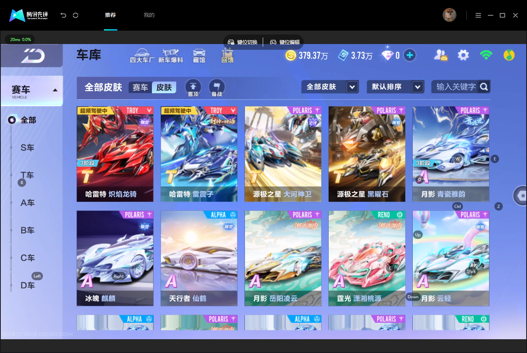The height and width of the screenshot is (353, 527).
Task: Refresh the page with the reload icon
Action: tap(76, 15)
